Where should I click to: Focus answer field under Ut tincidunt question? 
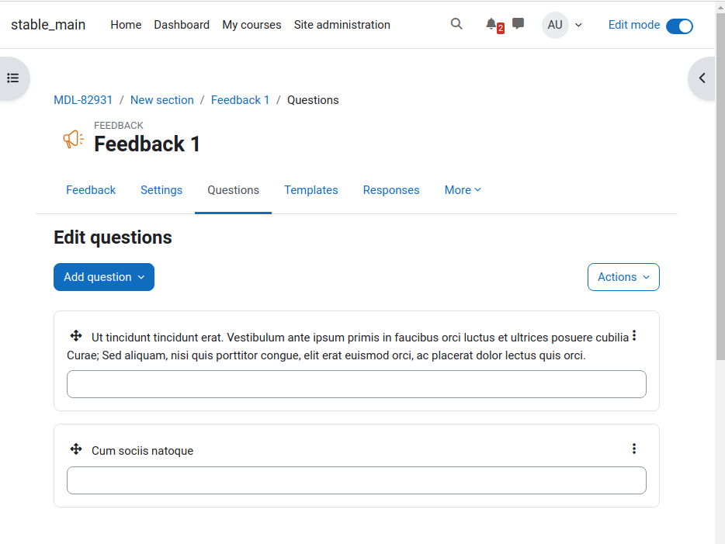356,384
